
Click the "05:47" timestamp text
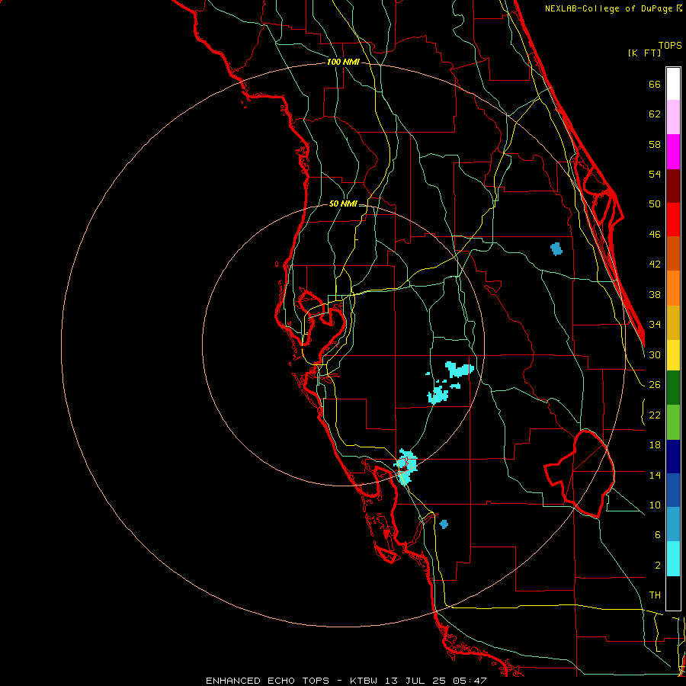(470, 681)
